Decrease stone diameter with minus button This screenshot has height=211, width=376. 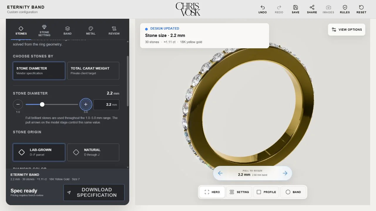click(18, 104)
